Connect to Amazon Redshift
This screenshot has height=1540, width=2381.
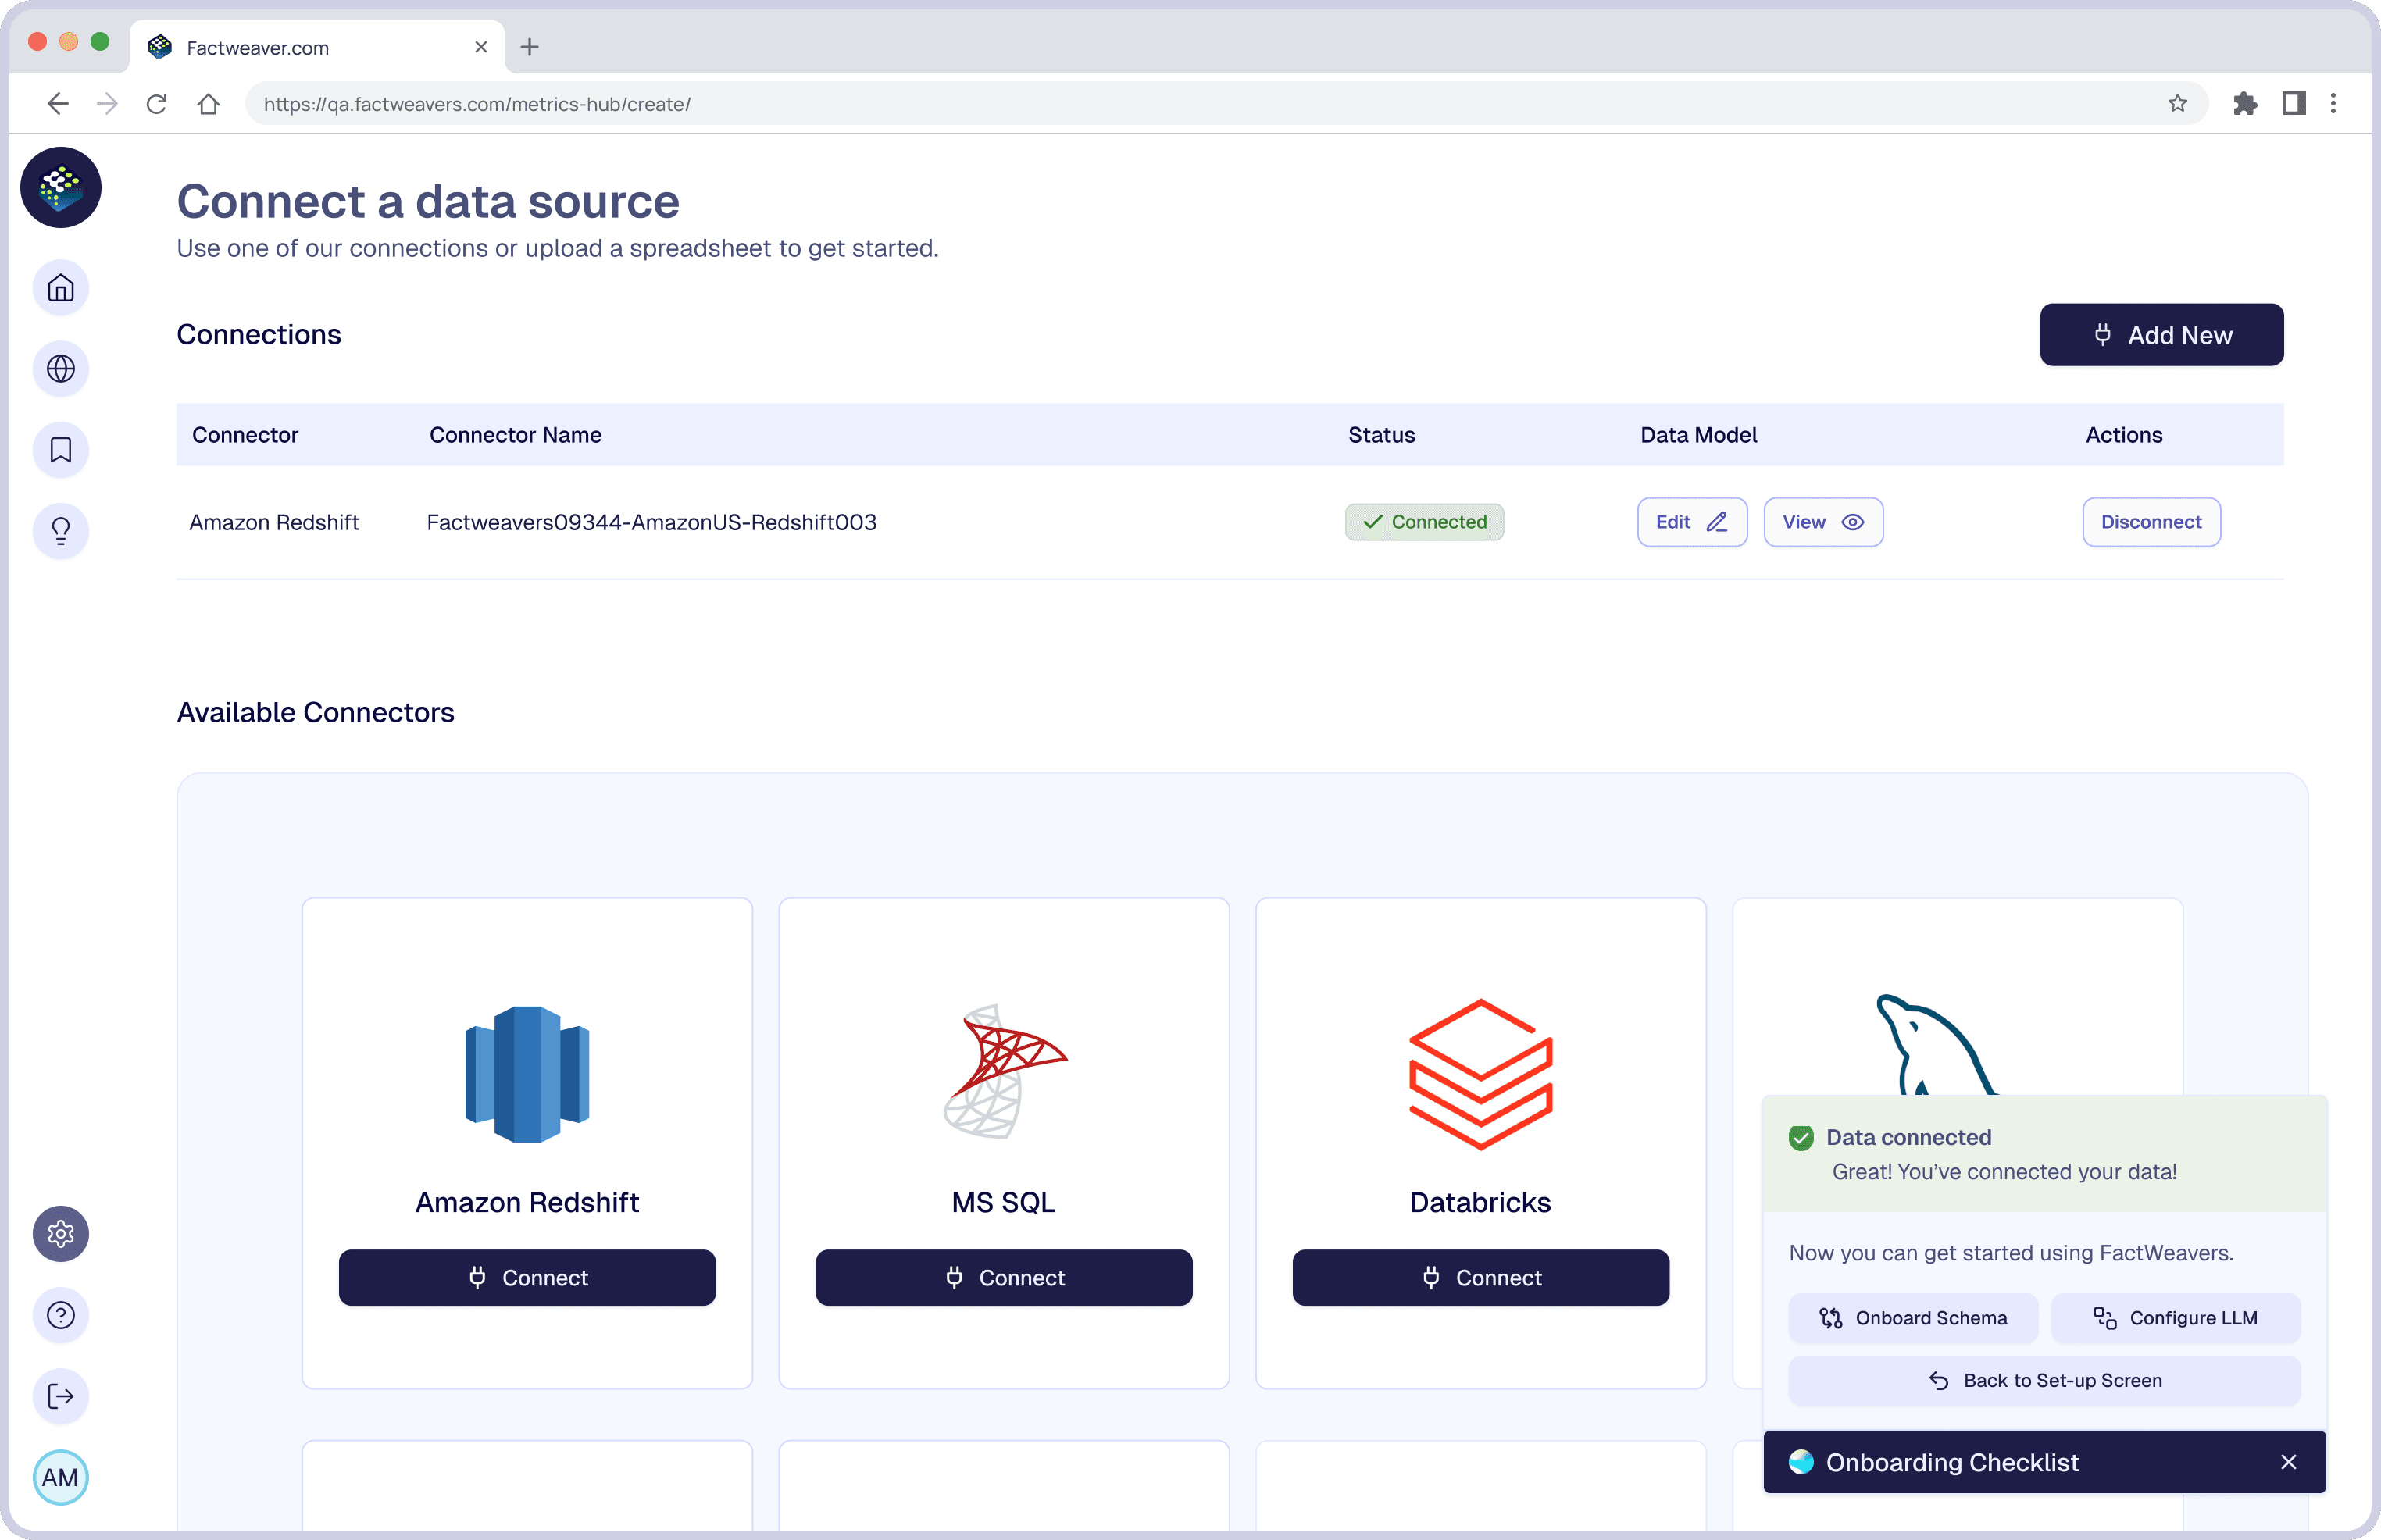(x=527, y=1277)
